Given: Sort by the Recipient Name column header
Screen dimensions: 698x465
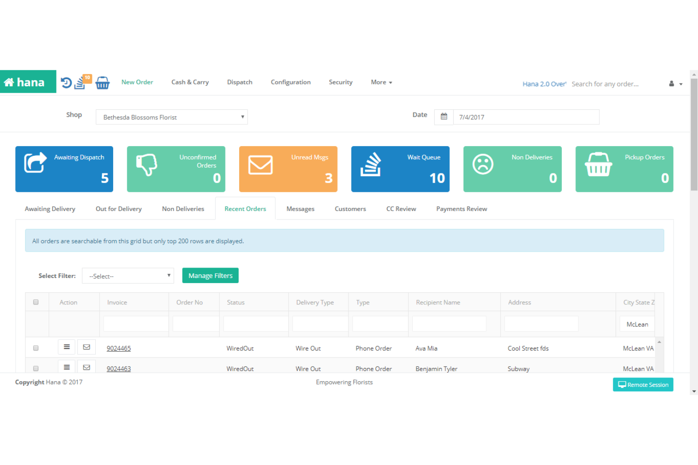Looking at the screenshot, I should [438, 302].
